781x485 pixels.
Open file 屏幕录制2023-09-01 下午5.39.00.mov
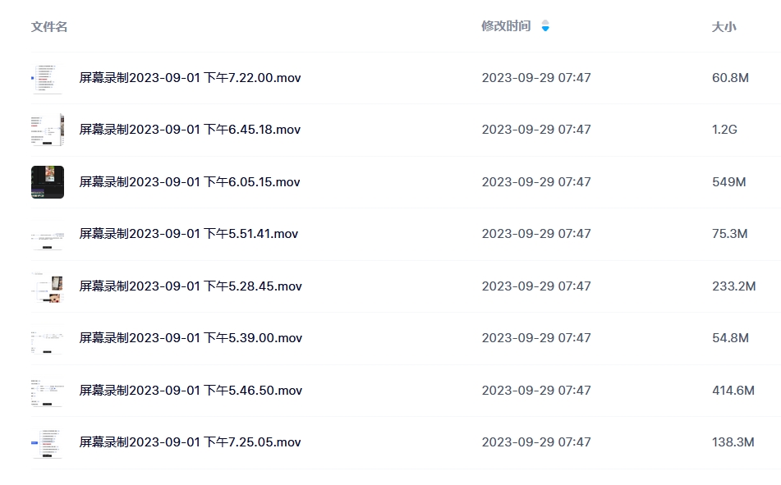pyautogui.click(x=191, y=338)
